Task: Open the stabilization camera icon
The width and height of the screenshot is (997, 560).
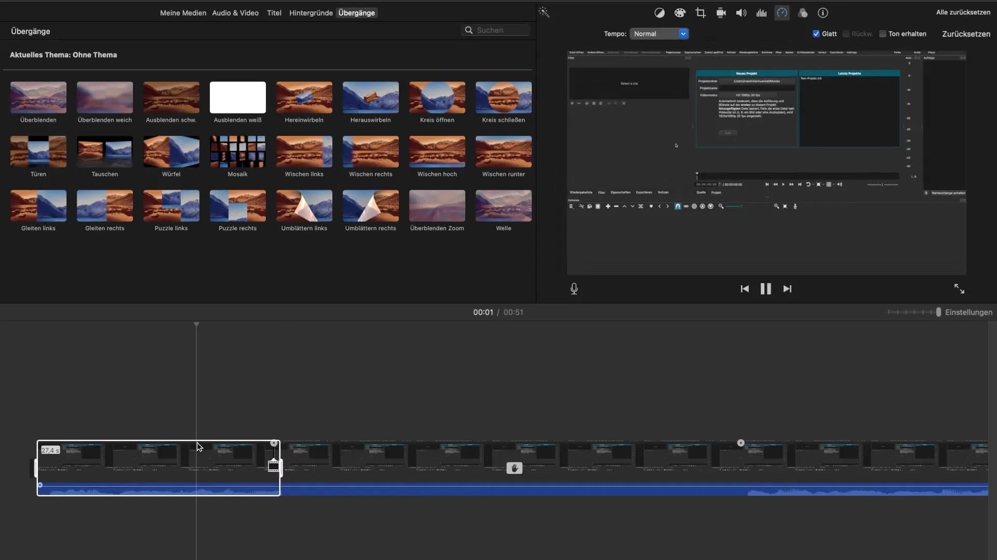Action: click(721, 13)
